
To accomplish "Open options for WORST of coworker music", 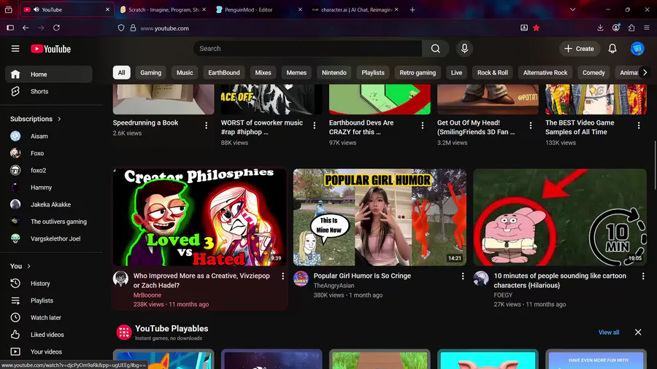I will pos(314,125).
